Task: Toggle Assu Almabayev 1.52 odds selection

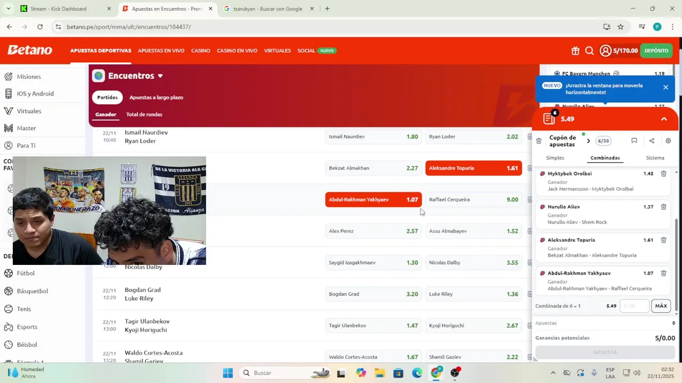Action: pyautogui.click(x=474, y=231)
